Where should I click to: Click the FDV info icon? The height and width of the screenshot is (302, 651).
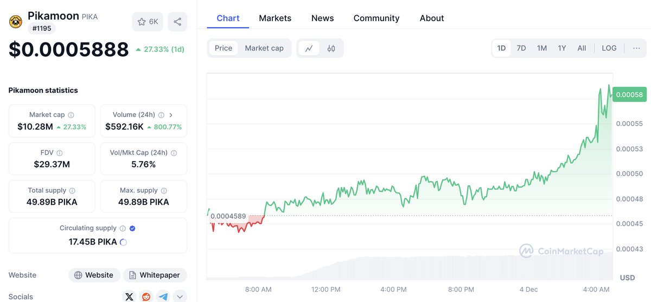pyautogui.click(x=60, y=153)
